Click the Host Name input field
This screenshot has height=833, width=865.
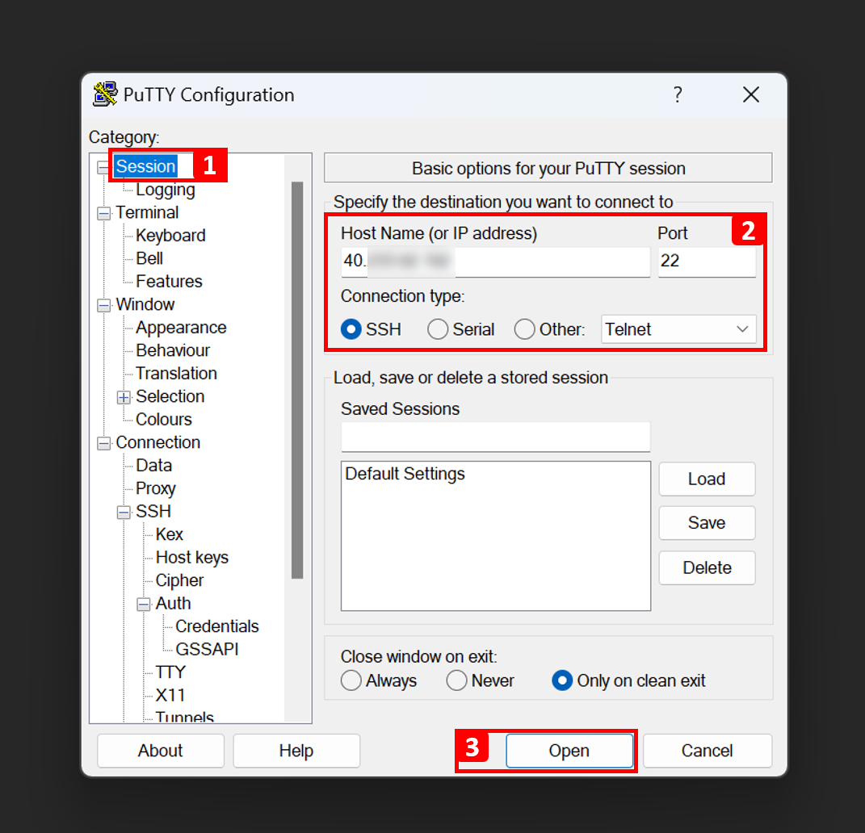coord(495,262)
